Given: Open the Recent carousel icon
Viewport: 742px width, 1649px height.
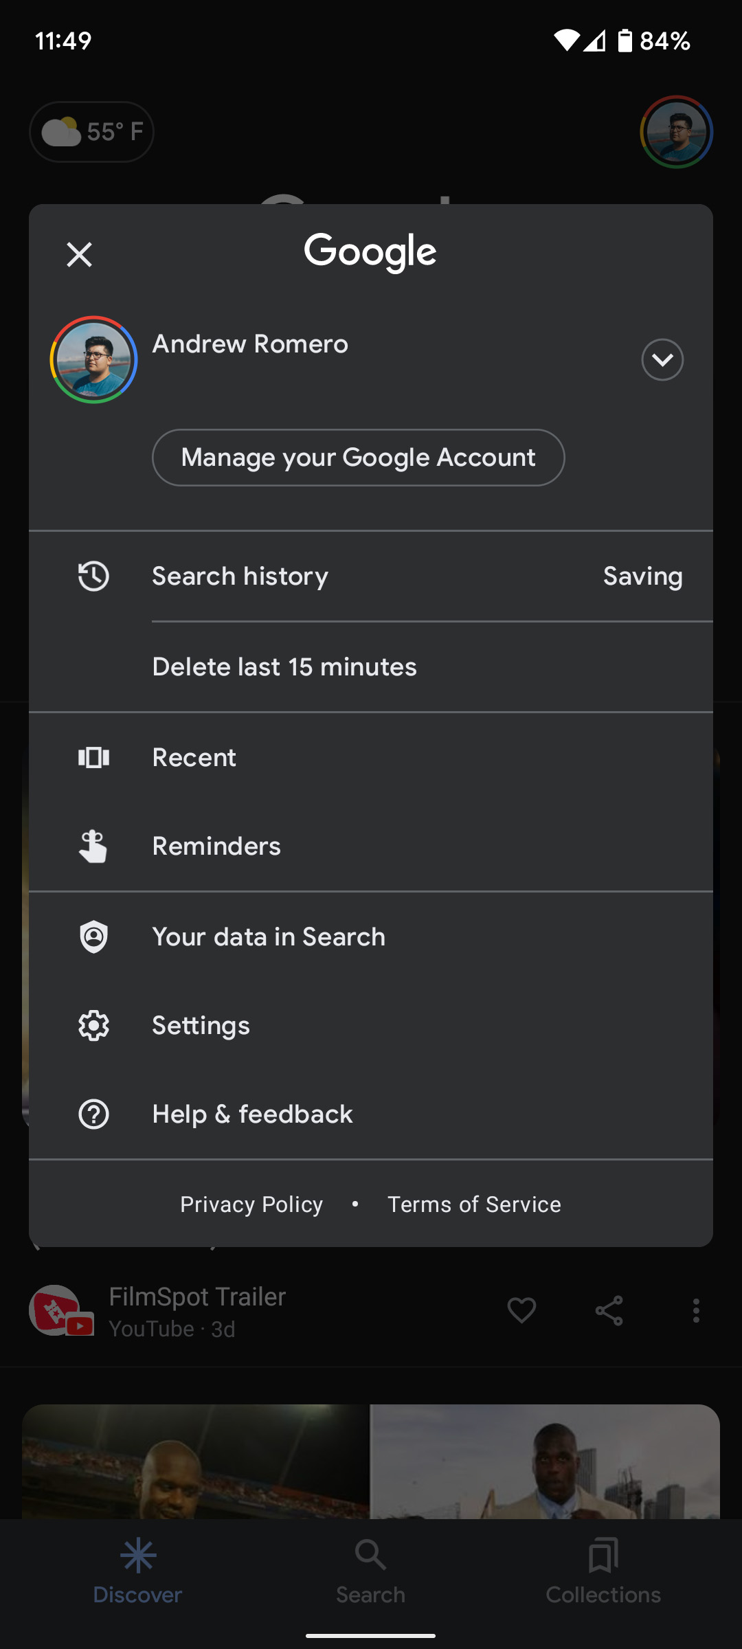Looking at the screenshot, I should click(93, 757).
